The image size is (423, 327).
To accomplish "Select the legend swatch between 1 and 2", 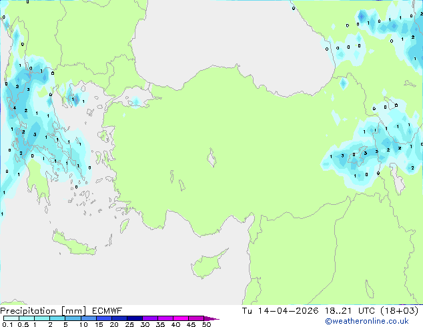I will (42, 318).
